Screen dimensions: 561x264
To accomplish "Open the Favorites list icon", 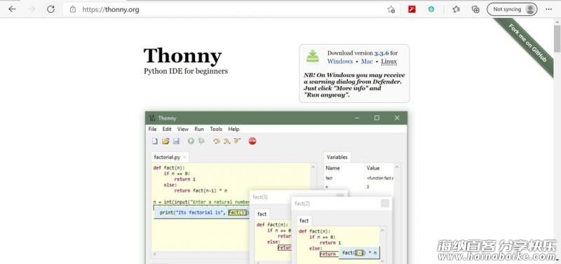I will [457, 9].
